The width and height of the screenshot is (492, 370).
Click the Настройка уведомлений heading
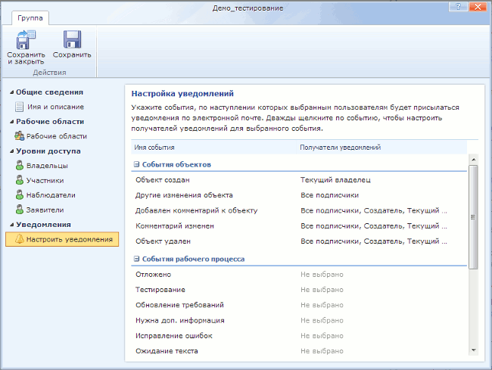182,93
